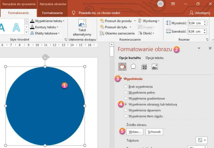Click the Schowek button

[x=154, y=132]
